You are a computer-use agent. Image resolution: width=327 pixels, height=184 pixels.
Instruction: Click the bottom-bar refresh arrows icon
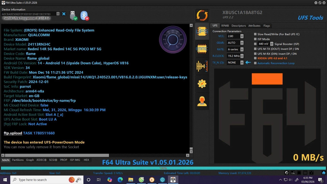tap(287, 173)
